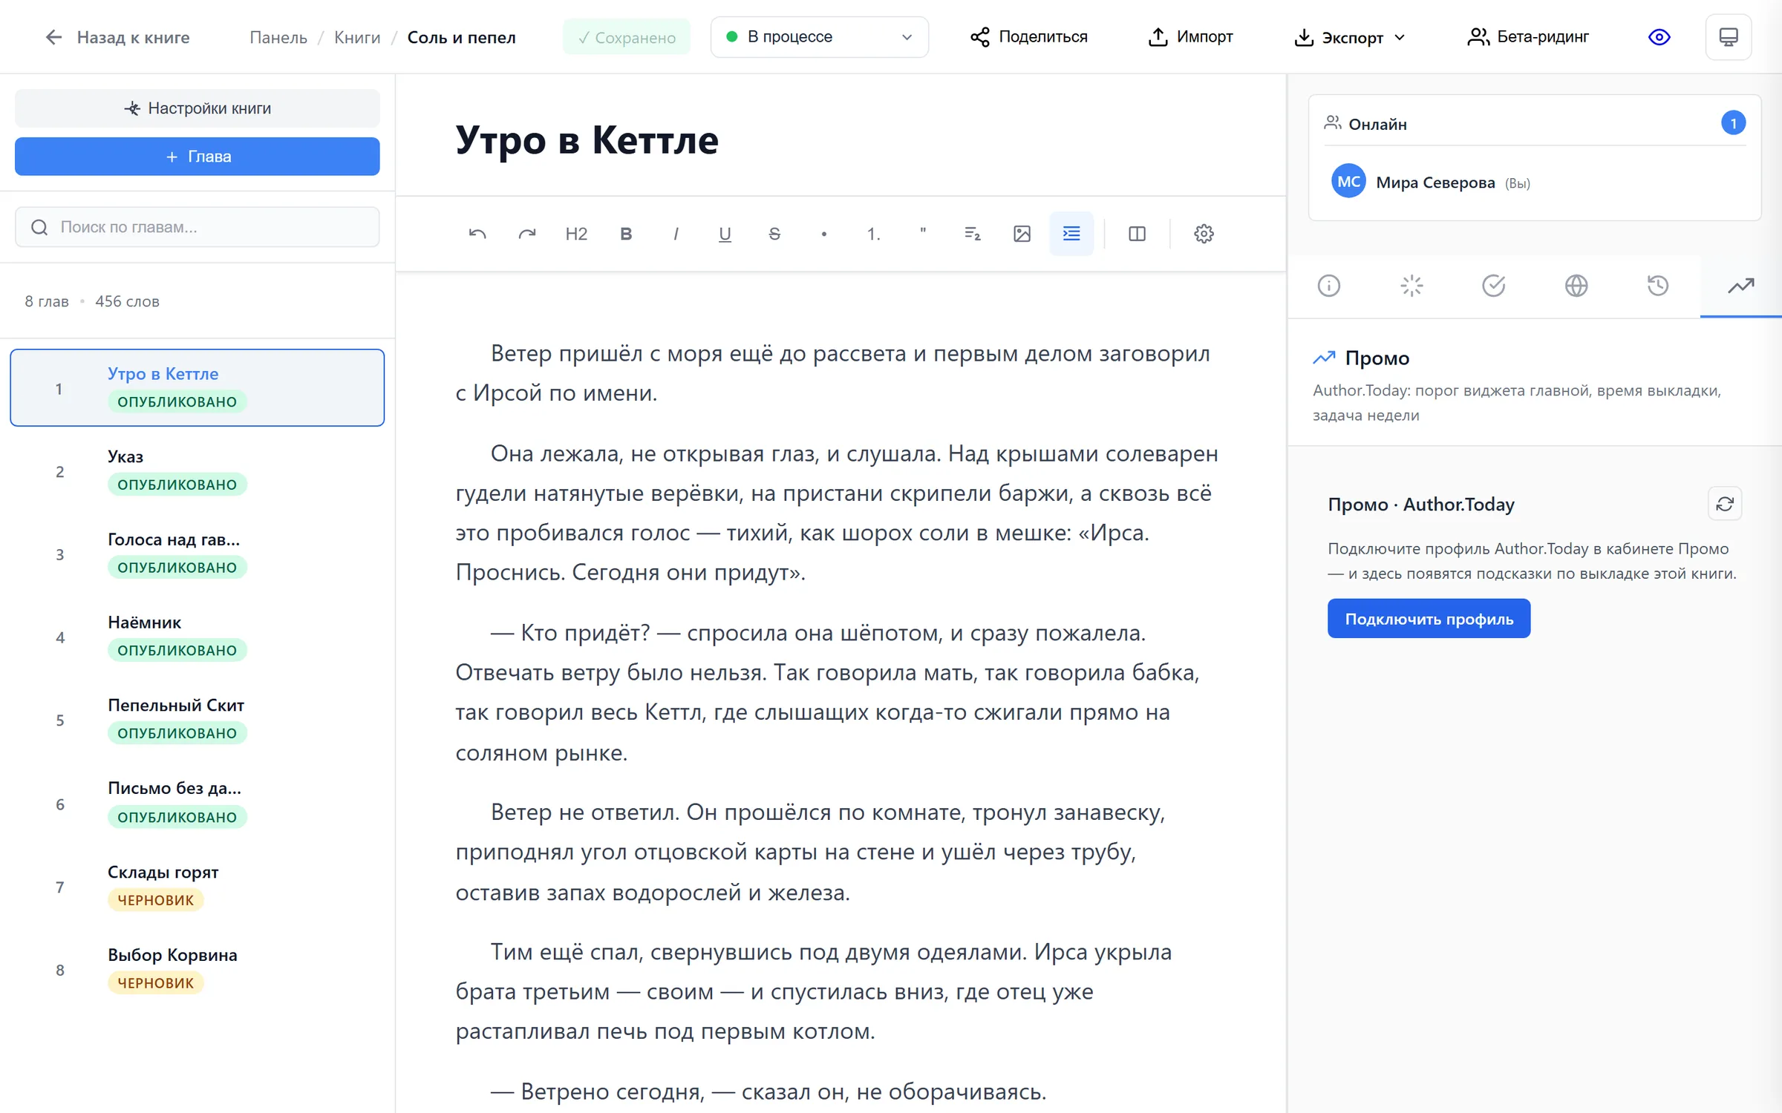Insert a numbered list
The width and height of the screenshot is (1782, 1113).
point(873,234)
